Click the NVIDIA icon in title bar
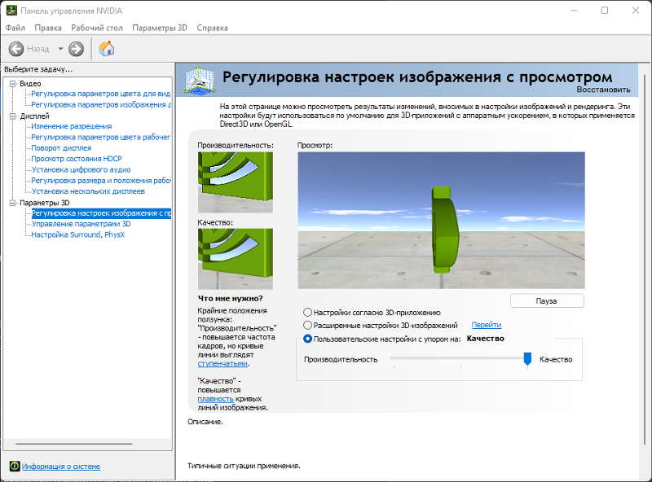 10,11
